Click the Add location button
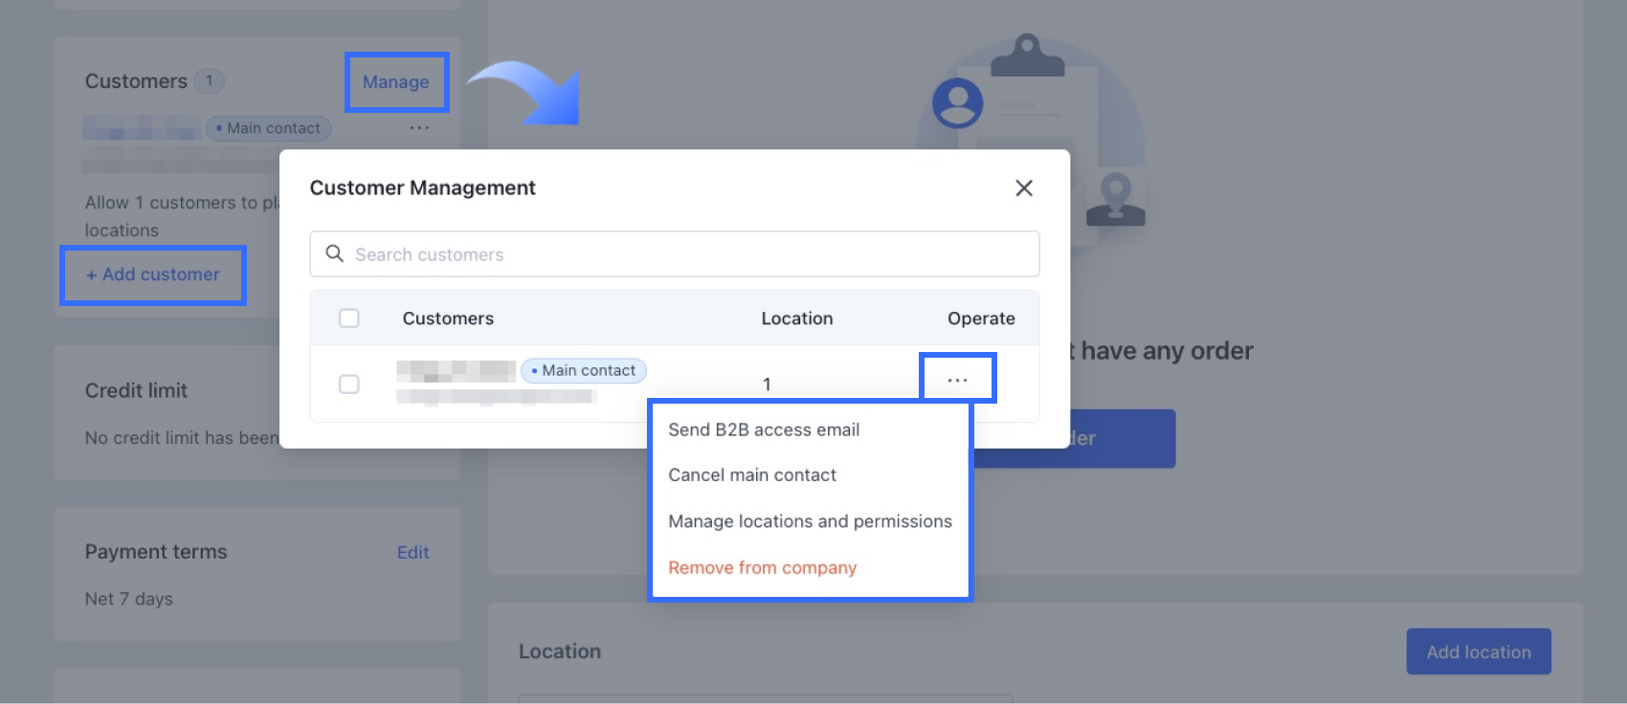1627x704 pixels. [x=1479, y=651]
